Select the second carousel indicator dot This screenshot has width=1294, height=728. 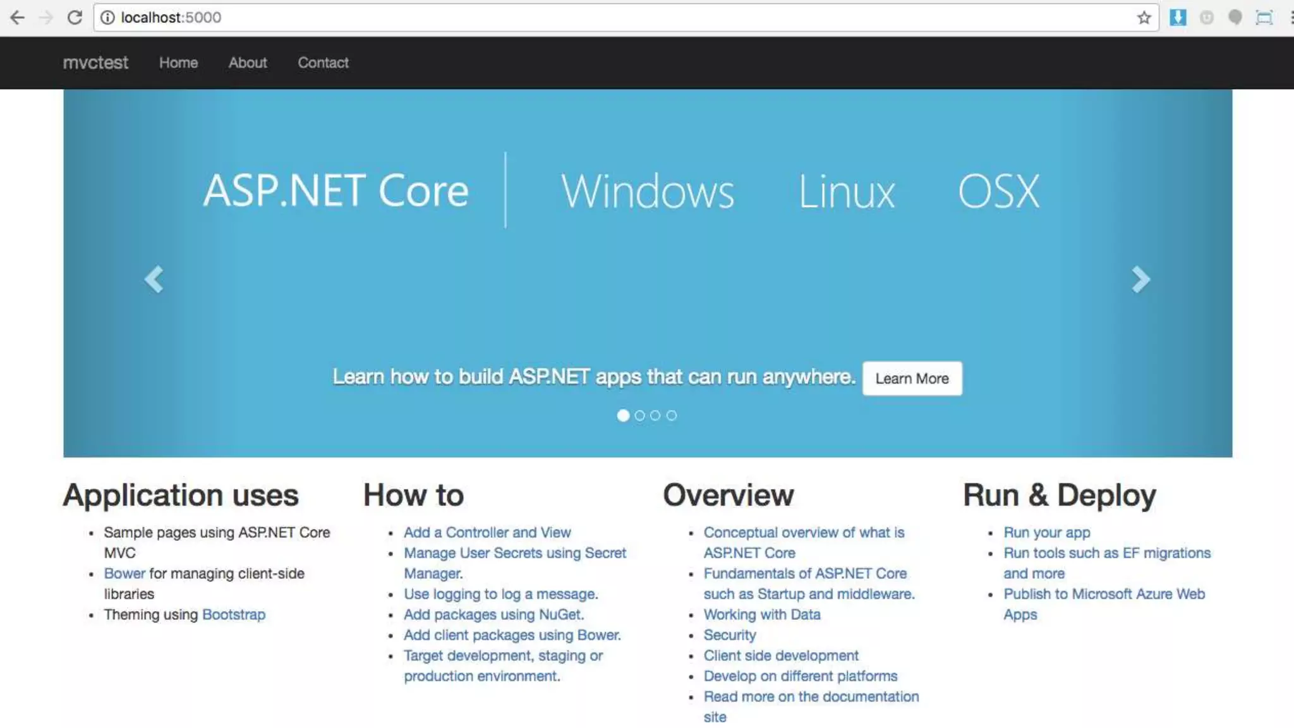639,415
